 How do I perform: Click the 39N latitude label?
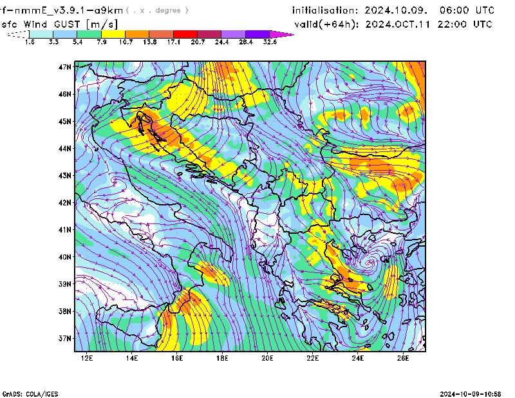point(65,284)
